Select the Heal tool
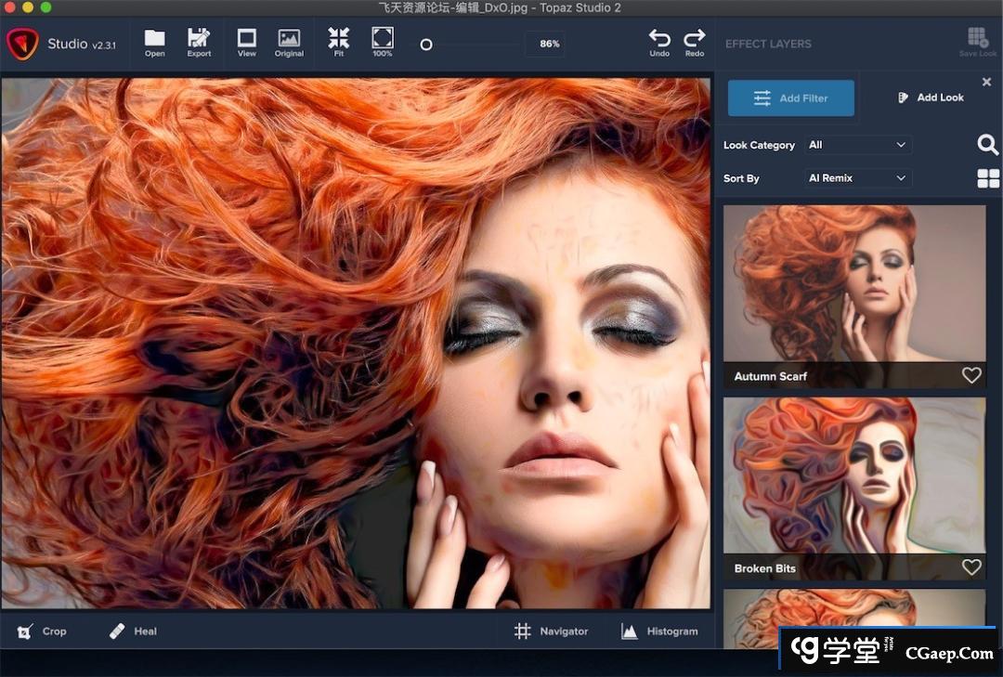This screenshot has width=1003, height=677. click(x=133, y=631)
